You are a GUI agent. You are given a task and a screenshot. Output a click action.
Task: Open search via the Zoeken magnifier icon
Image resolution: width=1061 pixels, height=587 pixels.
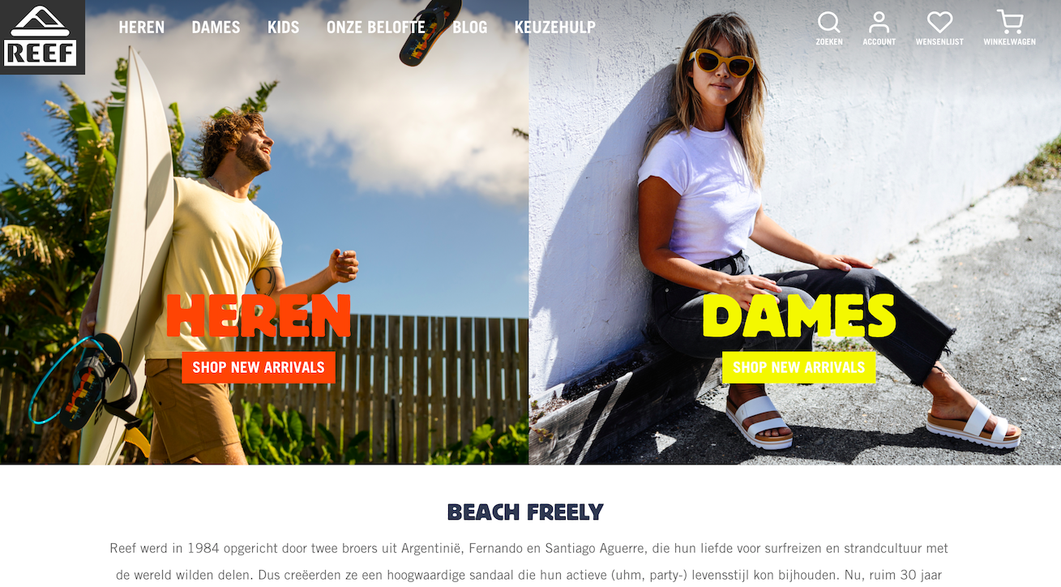pyautogui.click(x=828, y=22)
